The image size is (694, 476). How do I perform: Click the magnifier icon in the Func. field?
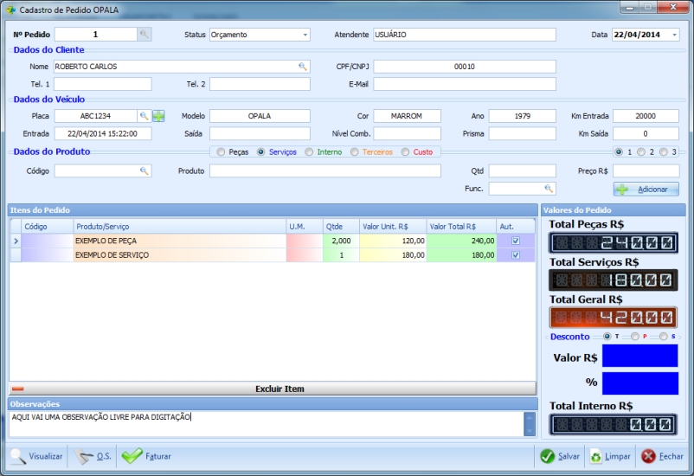(549, 188)
